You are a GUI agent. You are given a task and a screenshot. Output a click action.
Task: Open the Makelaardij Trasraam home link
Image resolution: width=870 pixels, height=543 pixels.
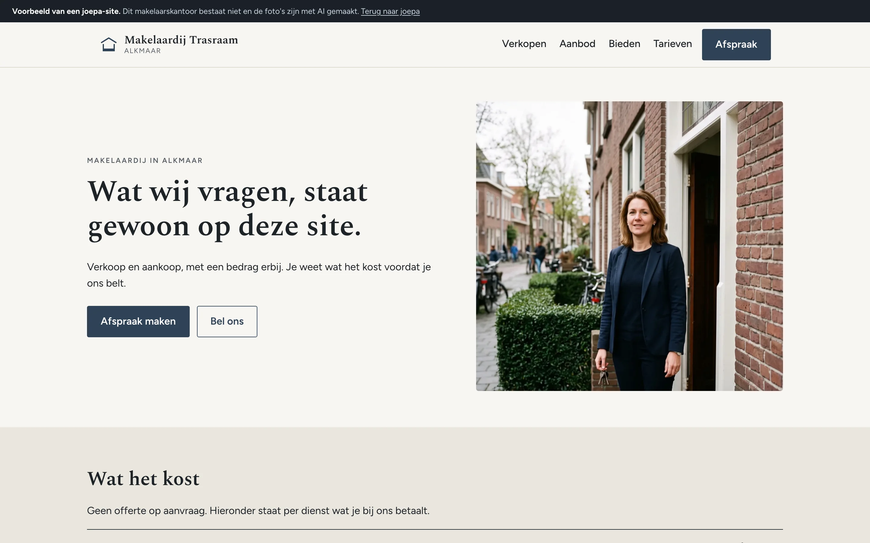point(169,45)
